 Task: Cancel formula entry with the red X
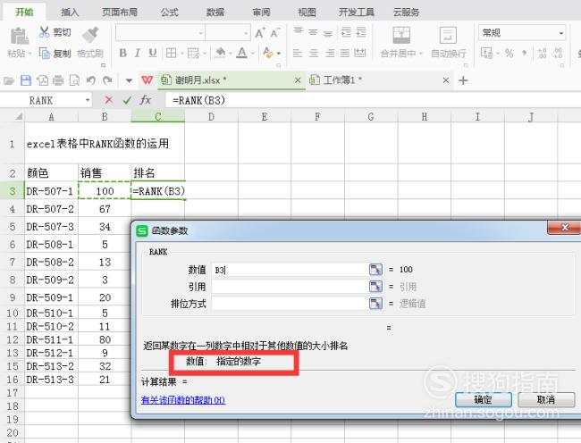[x=108, y=99]
